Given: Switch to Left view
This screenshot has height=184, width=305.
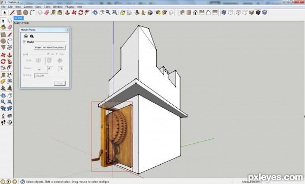Looking at the screenshot, I should point(215,13).
